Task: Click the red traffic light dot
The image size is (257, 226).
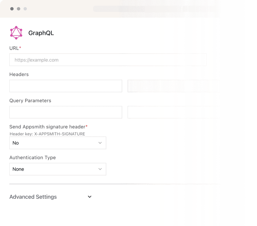Action: (x=12, y=9)
